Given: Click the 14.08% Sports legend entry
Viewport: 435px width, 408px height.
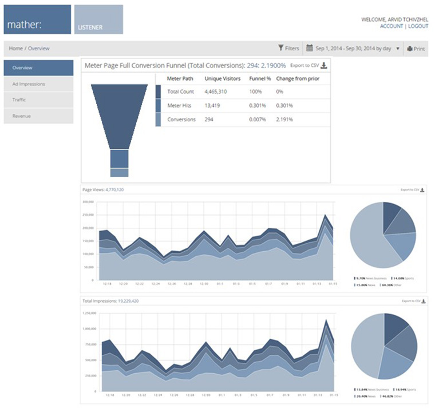Looking at the screenshot, I should [x=402, y=278].
